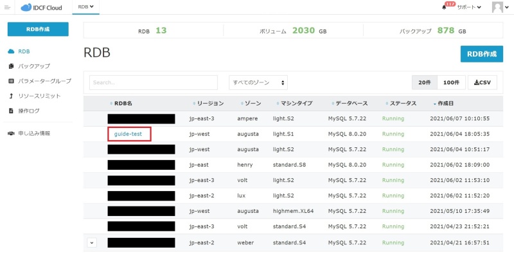Screen dimensions: 514x254
Task: Open バックアップ in the sidebar
Action: (34, 66)
